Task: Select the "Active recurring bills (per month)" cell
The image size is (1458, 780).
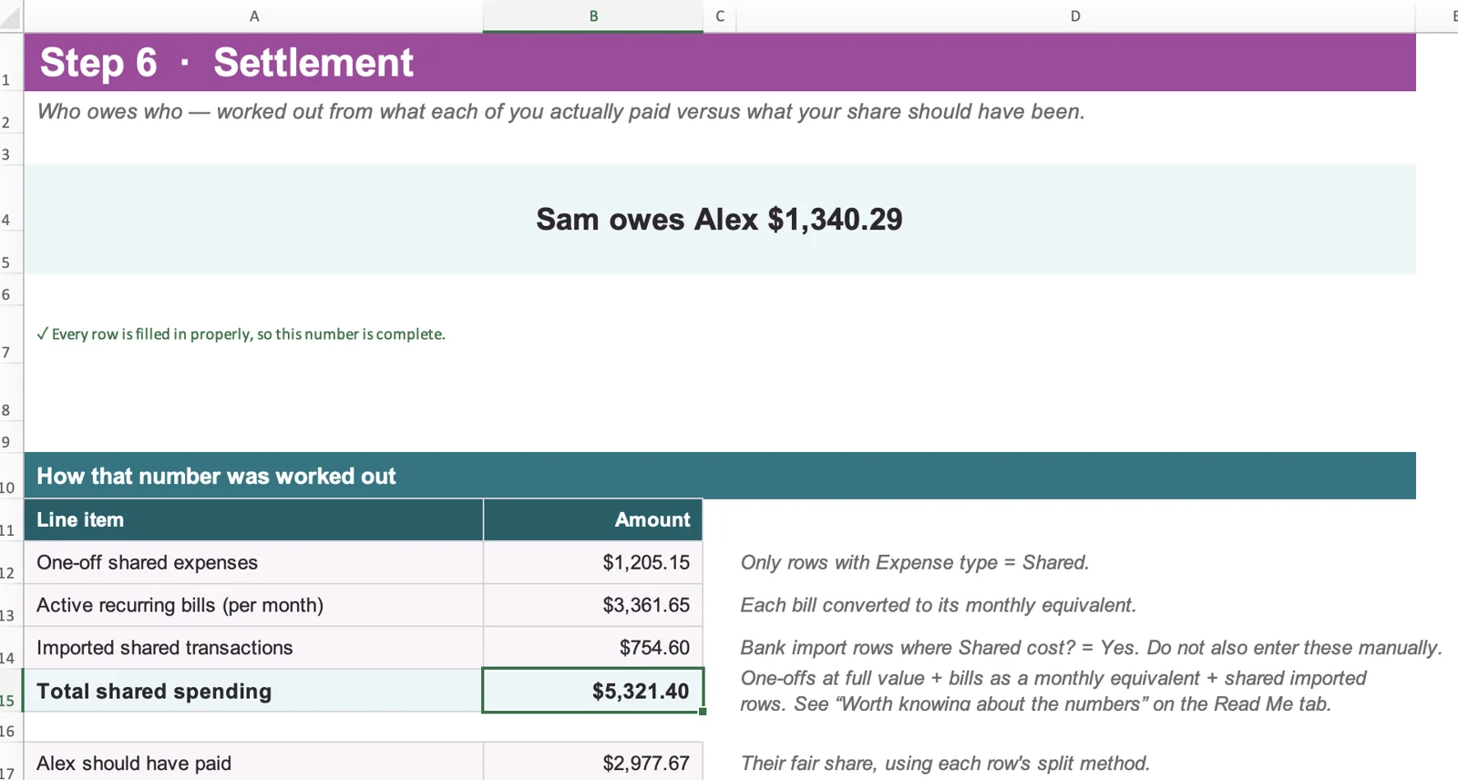Action: coord(253,606)
